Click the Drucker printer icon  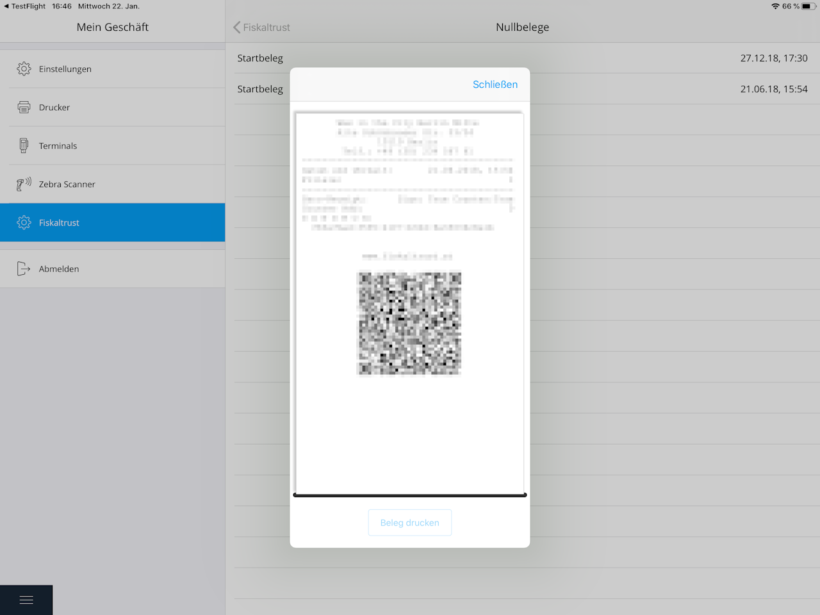coord(24,107)
